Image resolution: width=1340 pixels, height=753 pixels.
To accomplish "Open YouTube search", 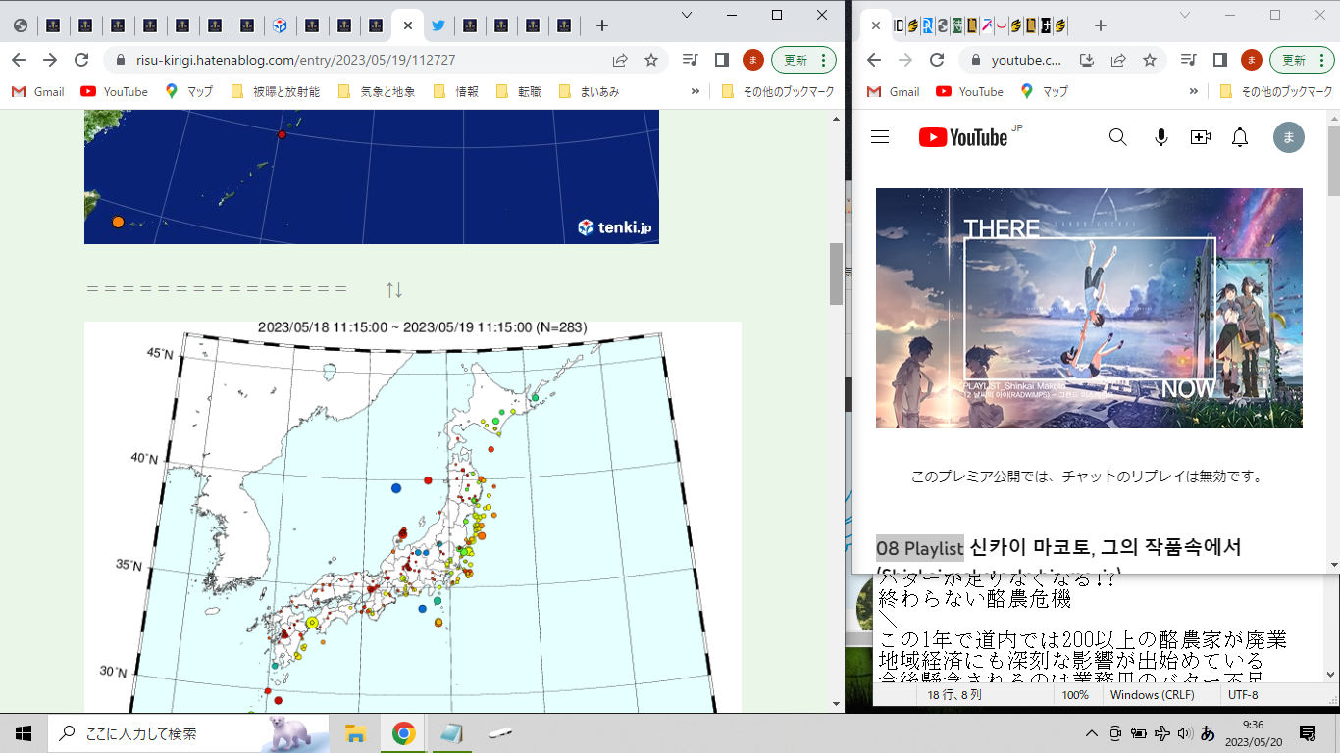I will point(1118,137).
